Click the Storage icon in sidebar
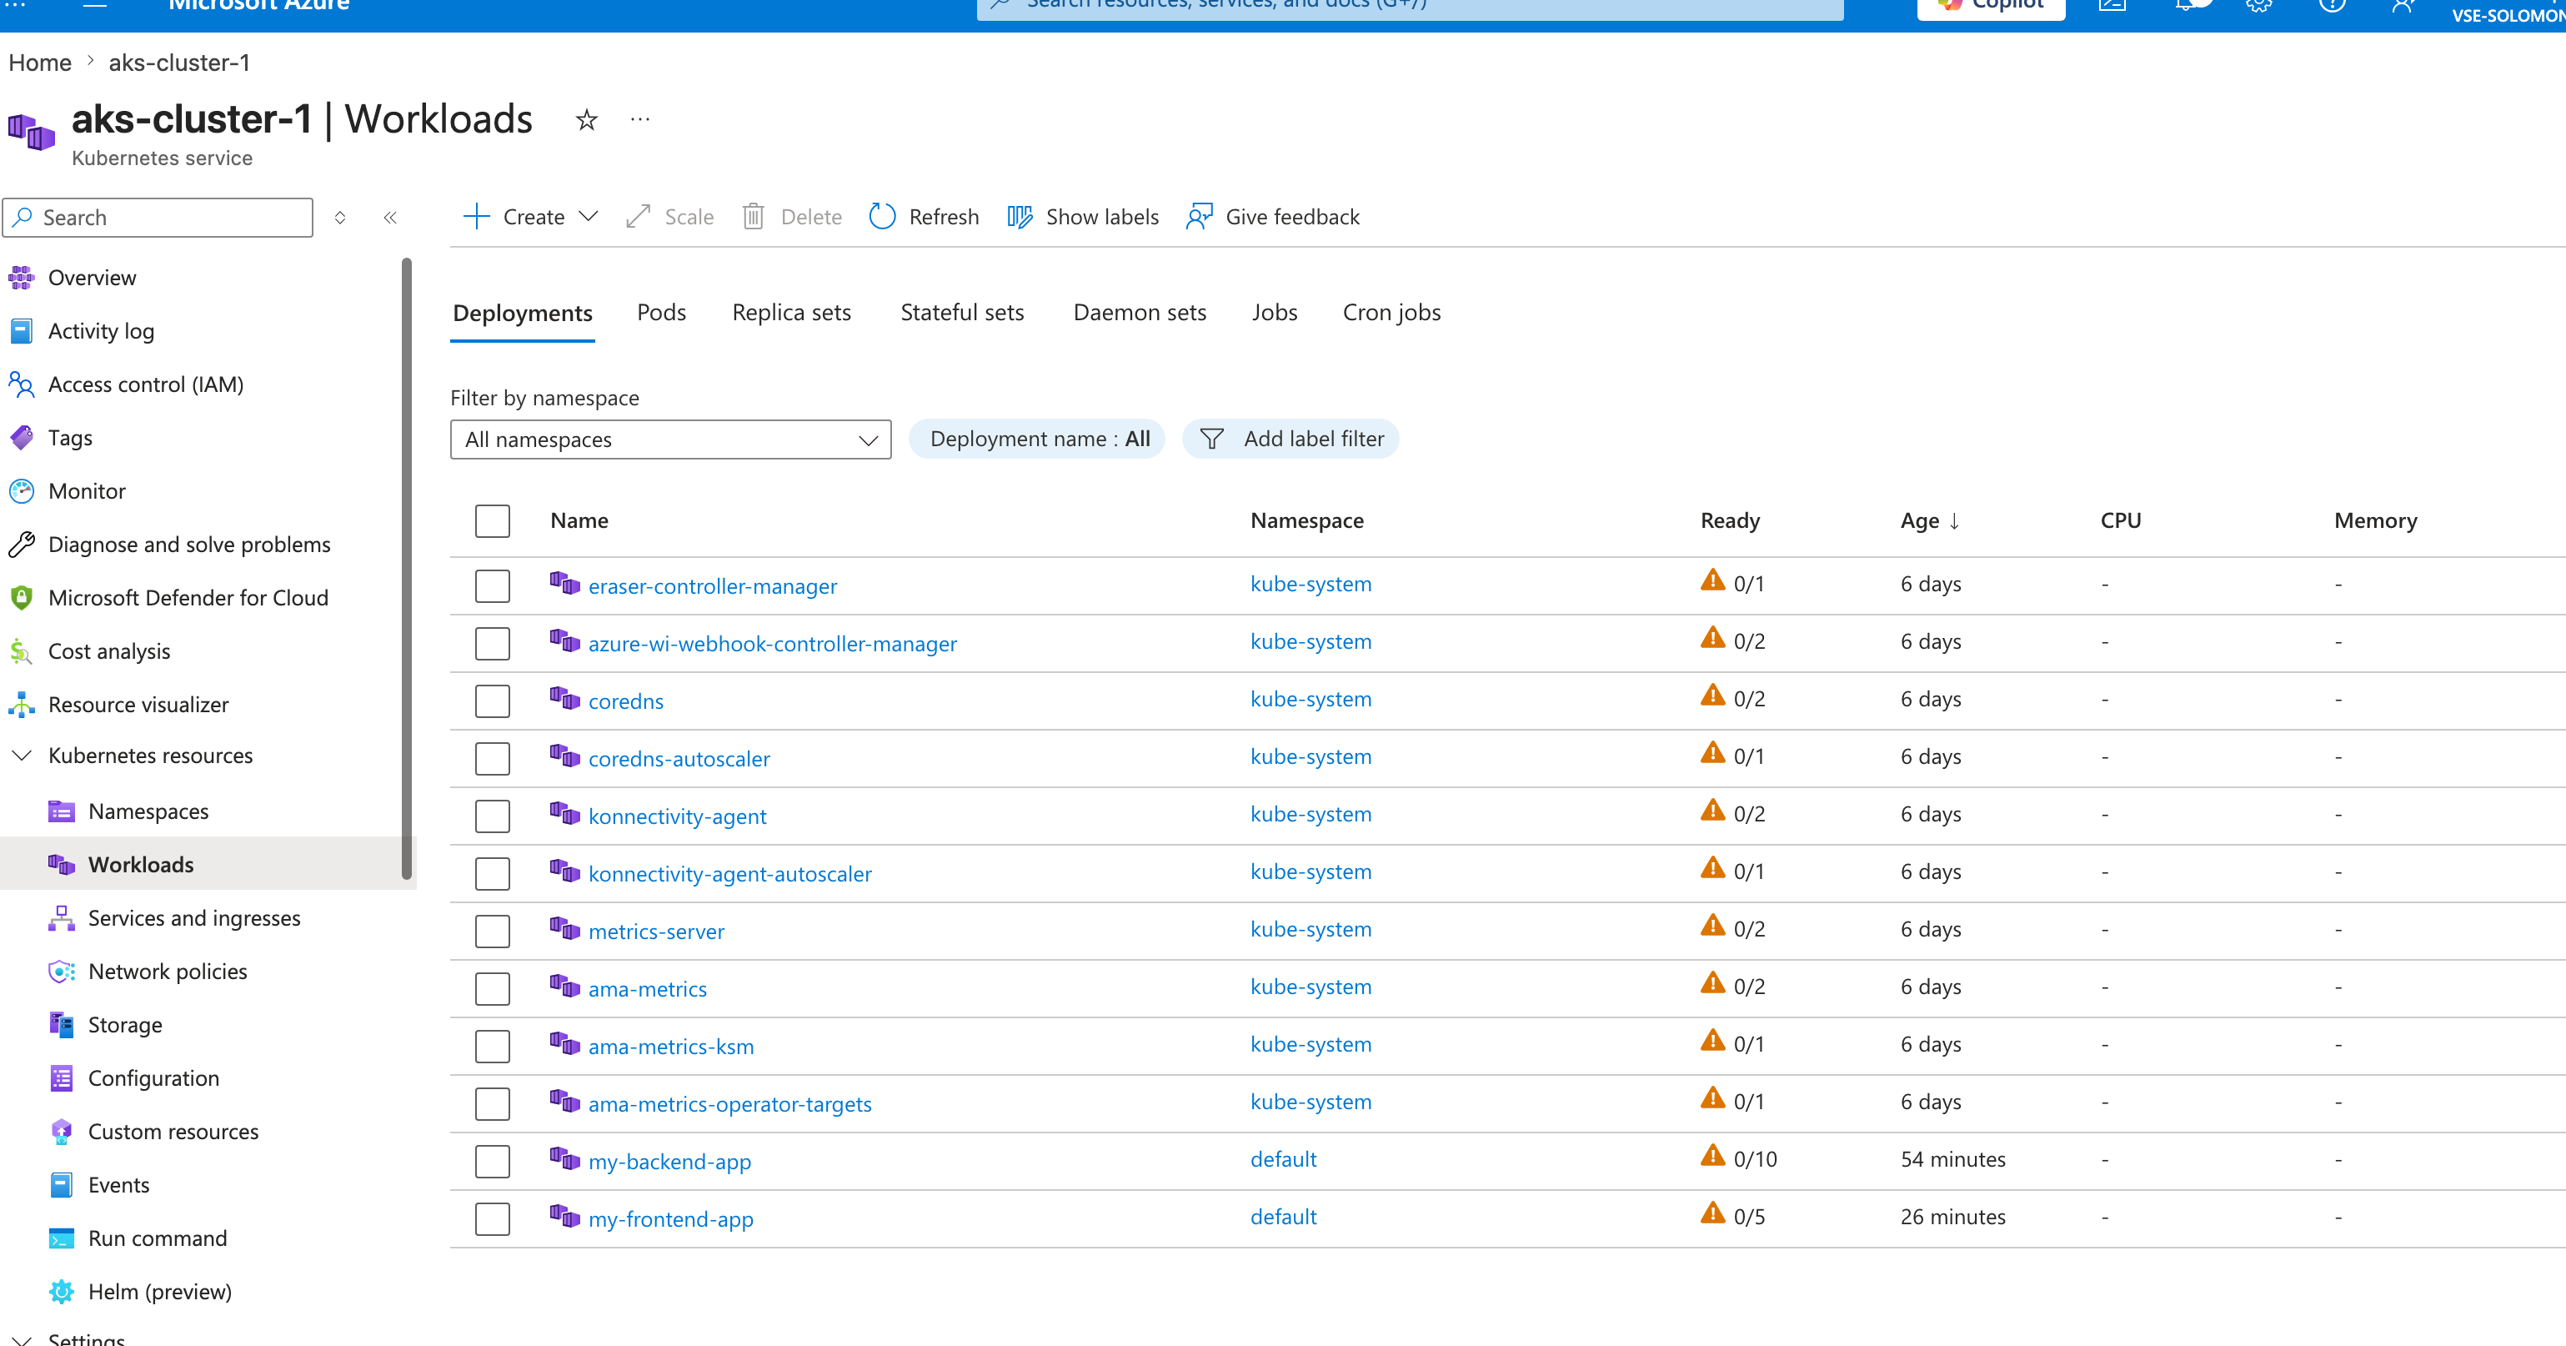Viewport: 2566px width, 1346px height. point(62,1025)
